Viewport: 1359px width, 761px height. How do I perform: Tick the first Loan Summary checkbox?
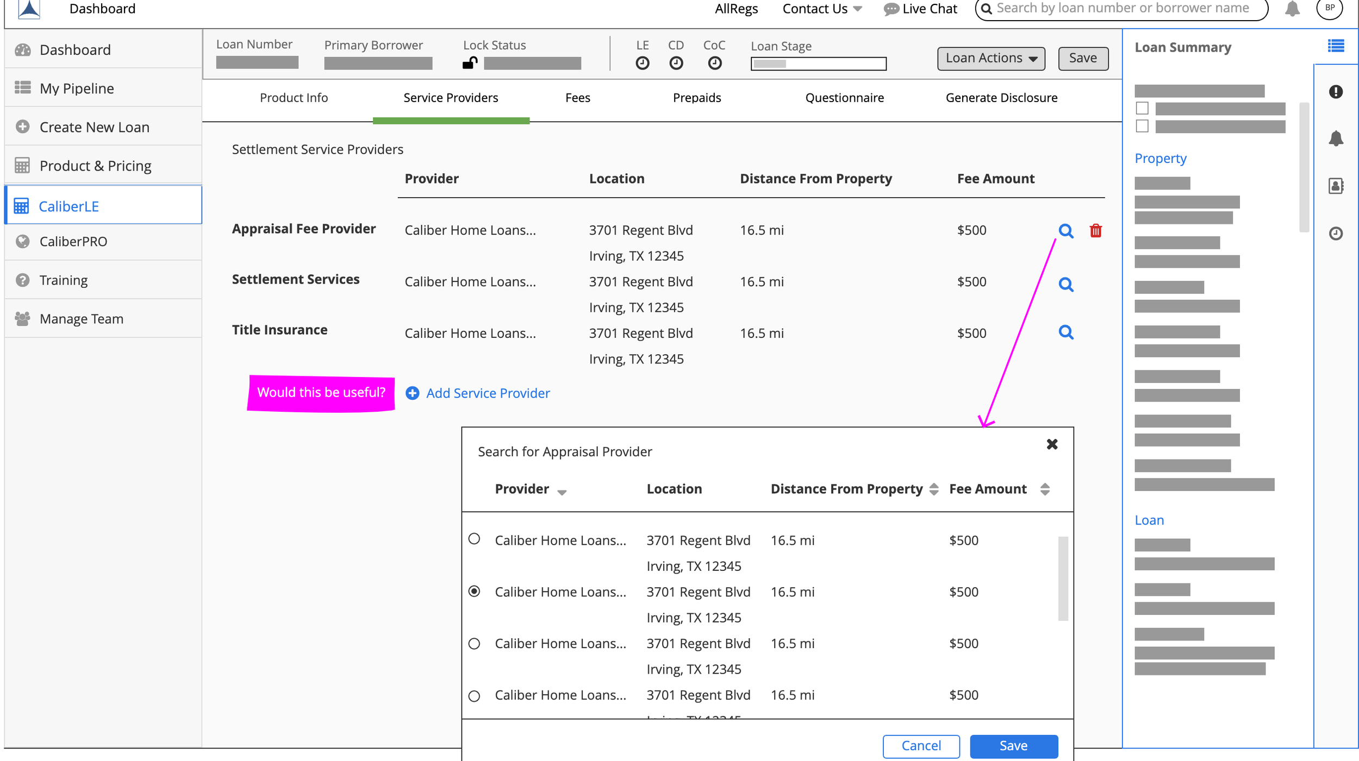[x=1142, y=108]
